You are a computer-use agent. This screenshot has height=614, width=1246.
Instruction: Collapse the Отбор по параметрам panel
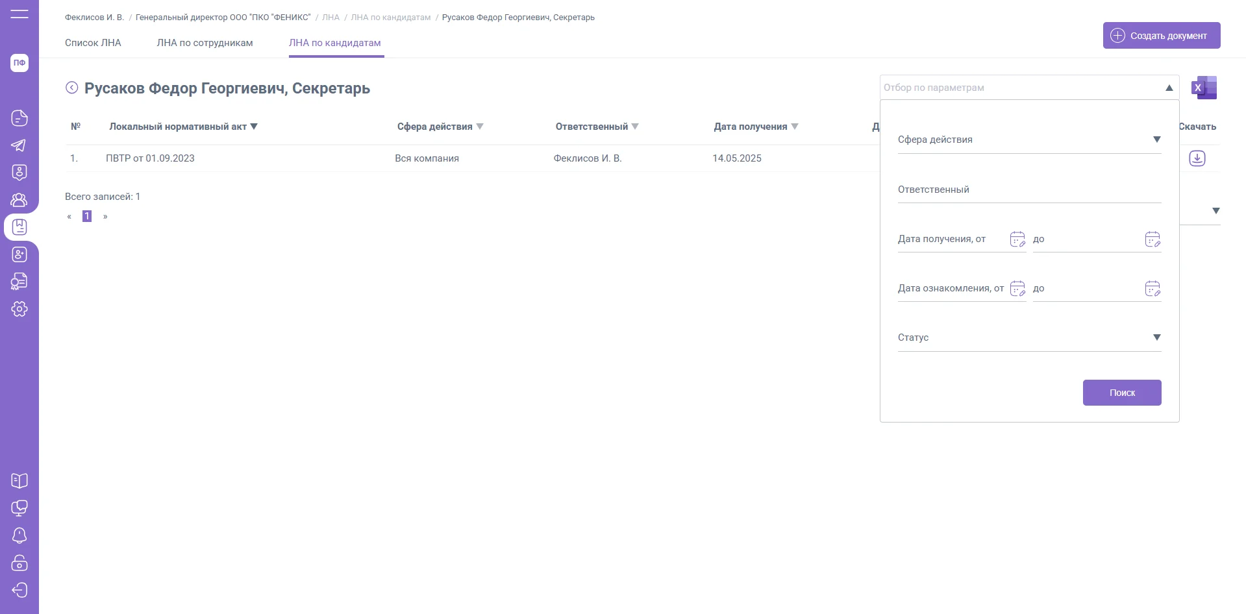pos(1169,88)
